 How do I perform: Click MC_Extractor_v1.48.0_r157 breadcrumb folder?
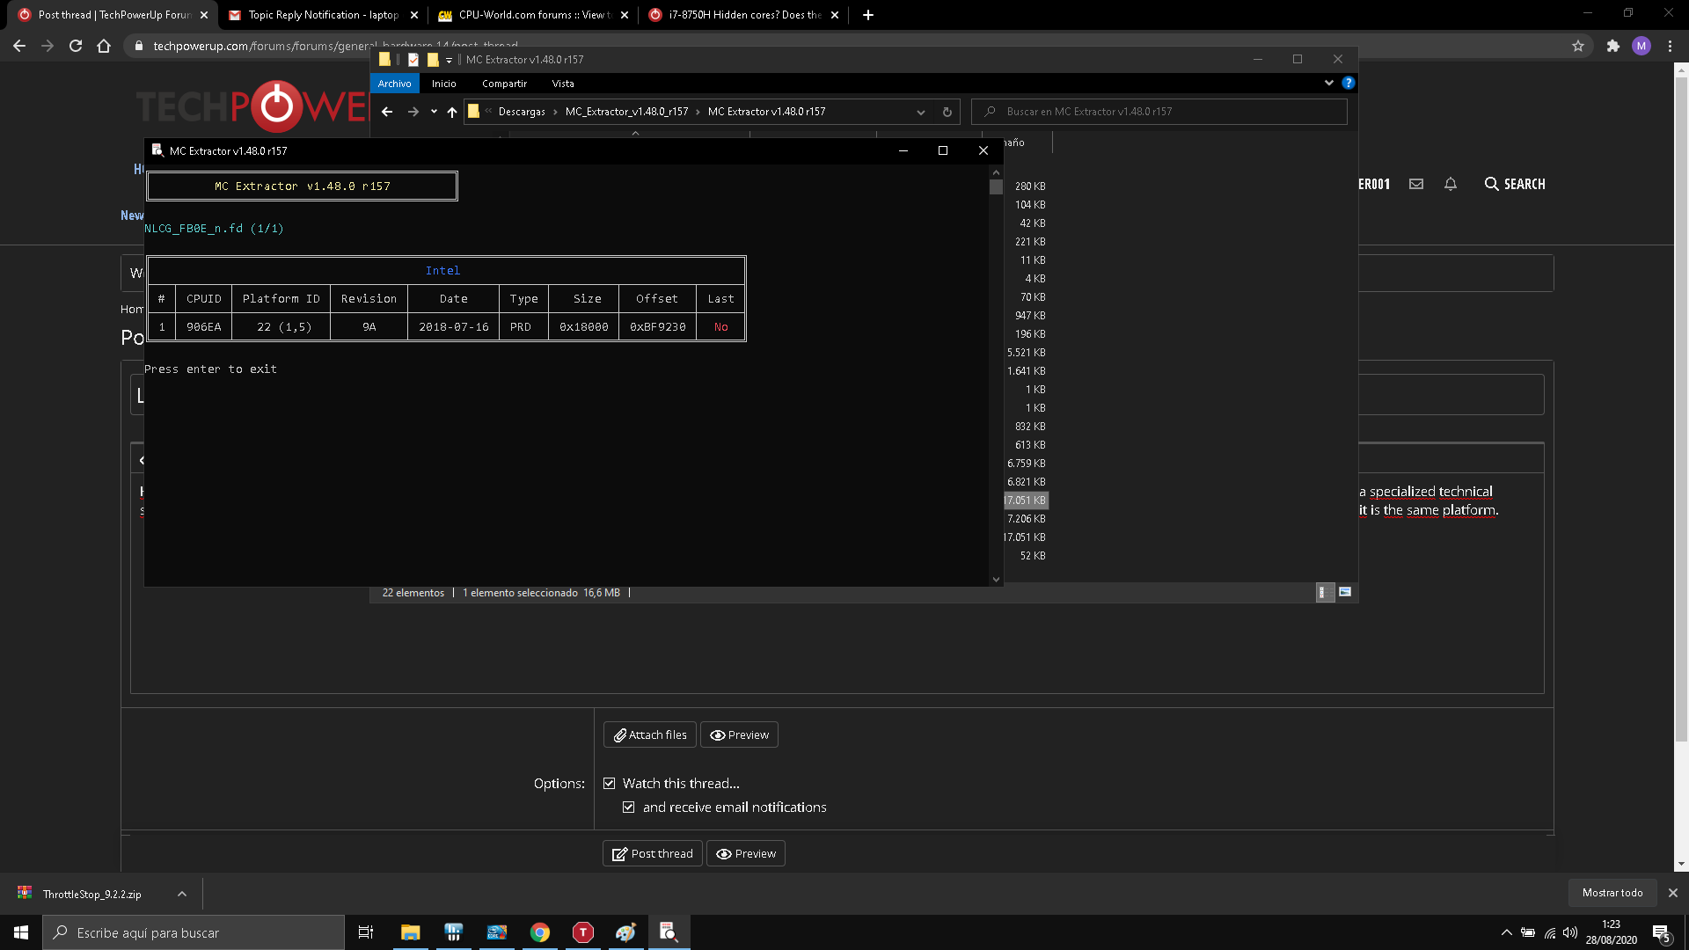[626, 112]
